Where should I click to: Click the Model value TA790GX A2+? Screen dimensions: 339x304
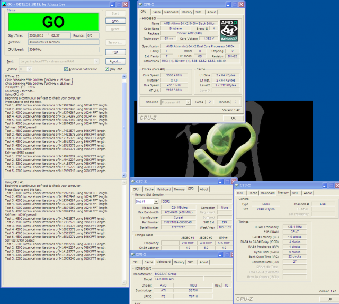(179, 279)
